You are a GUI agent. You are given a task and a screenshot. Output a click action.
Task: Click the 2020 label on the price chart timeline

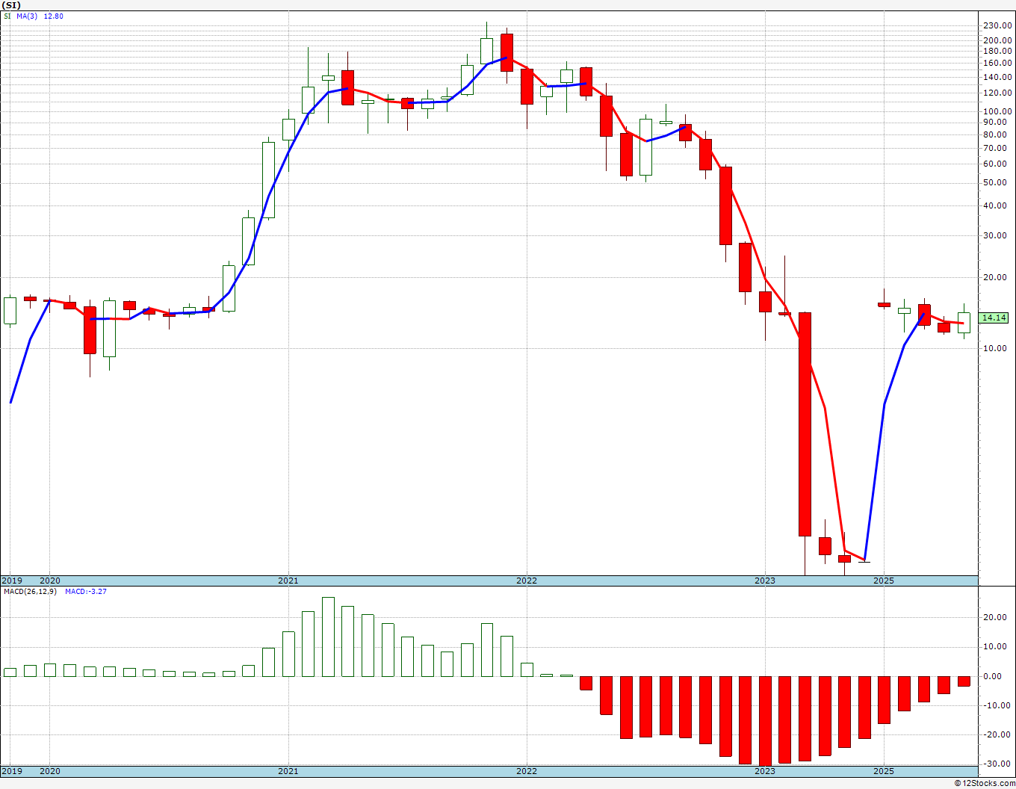49,581
